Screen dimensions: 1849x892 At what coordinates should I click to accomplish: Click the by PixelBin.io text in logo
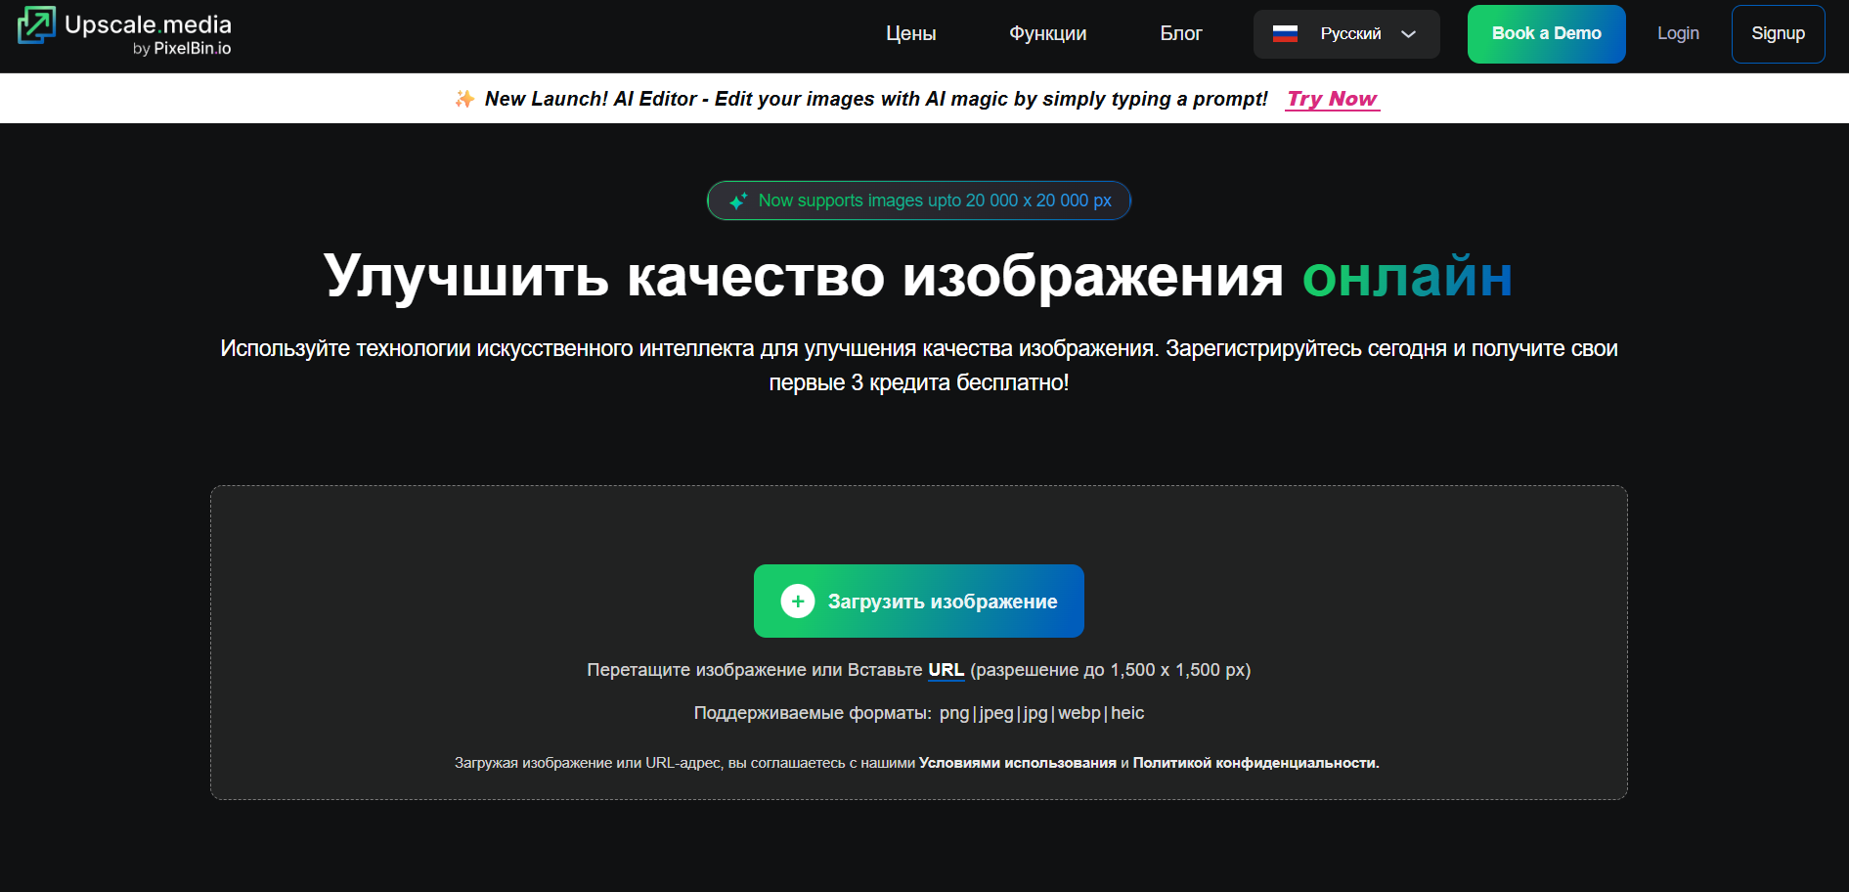[182, 49]
